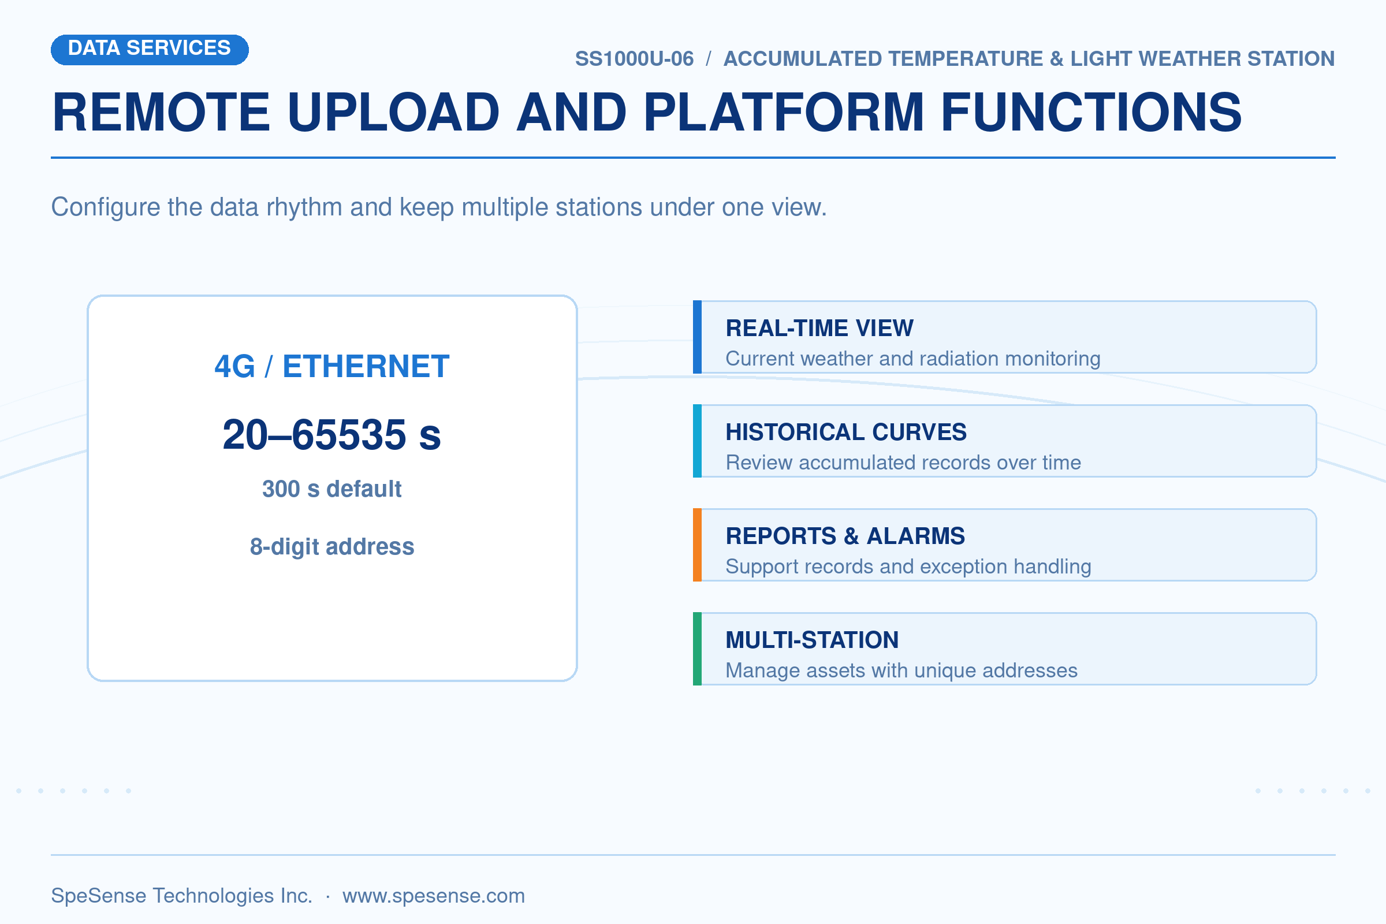
Task: Click the 8-digit address label
Action: (331, 547)
